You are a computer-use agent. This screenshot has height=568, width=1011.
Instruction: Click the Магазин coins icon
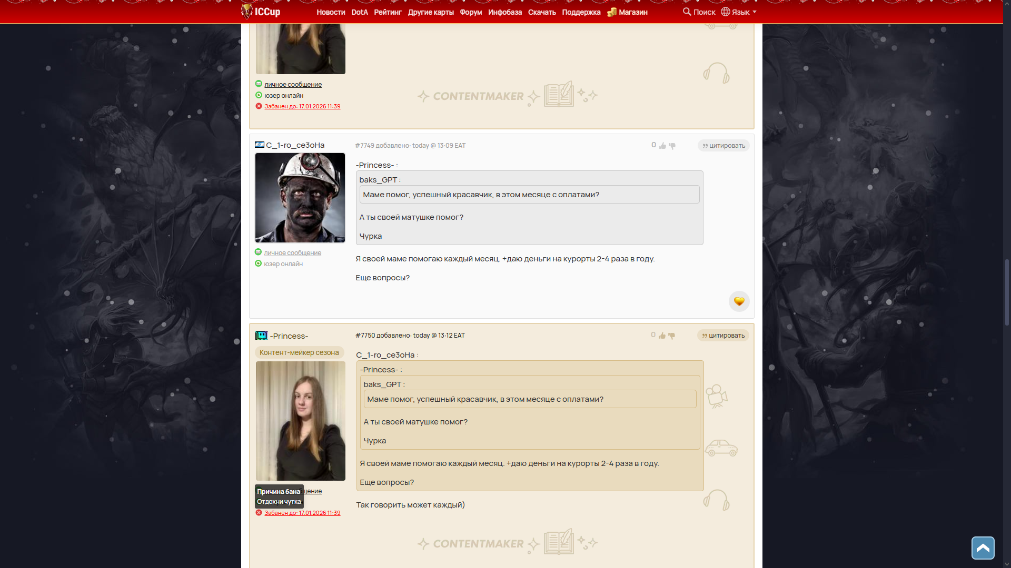click(612, 12)
